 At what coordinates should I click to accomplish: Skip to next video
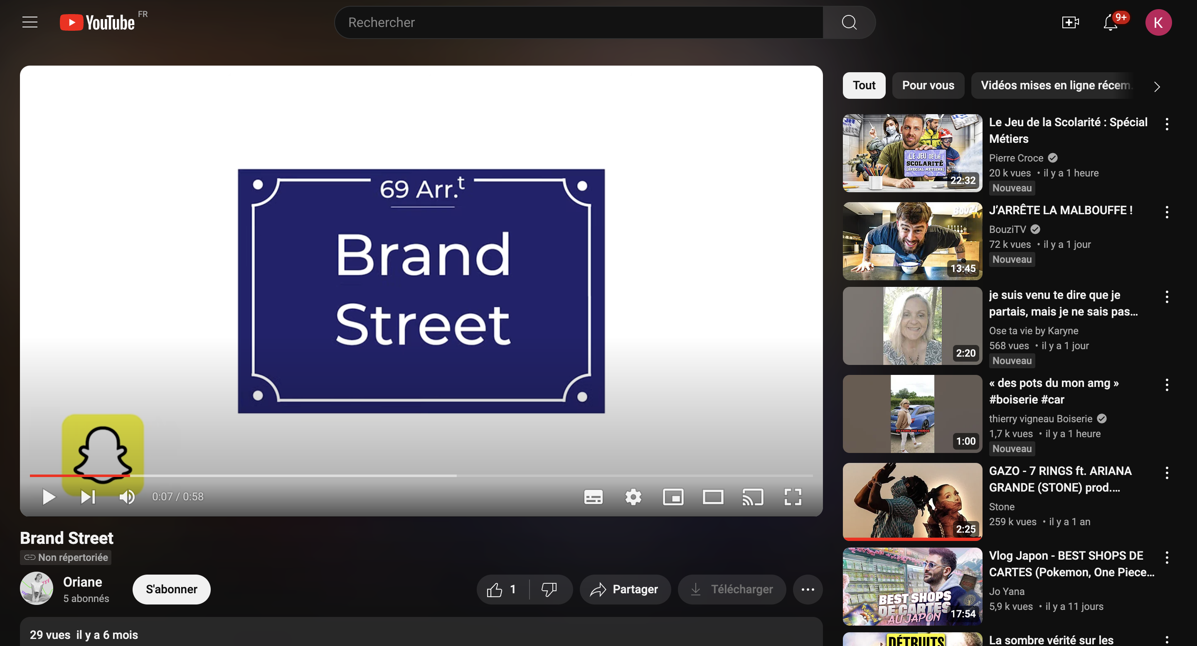[88, 497]
